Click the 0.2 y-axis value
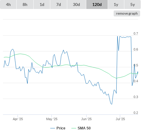The image size is (141, 136). click(x=136, y=113)
